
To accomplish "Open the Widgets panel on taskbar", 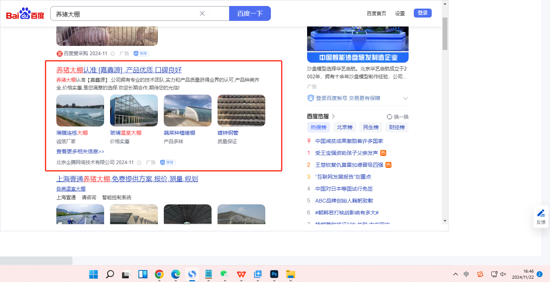I will point(143,275).
